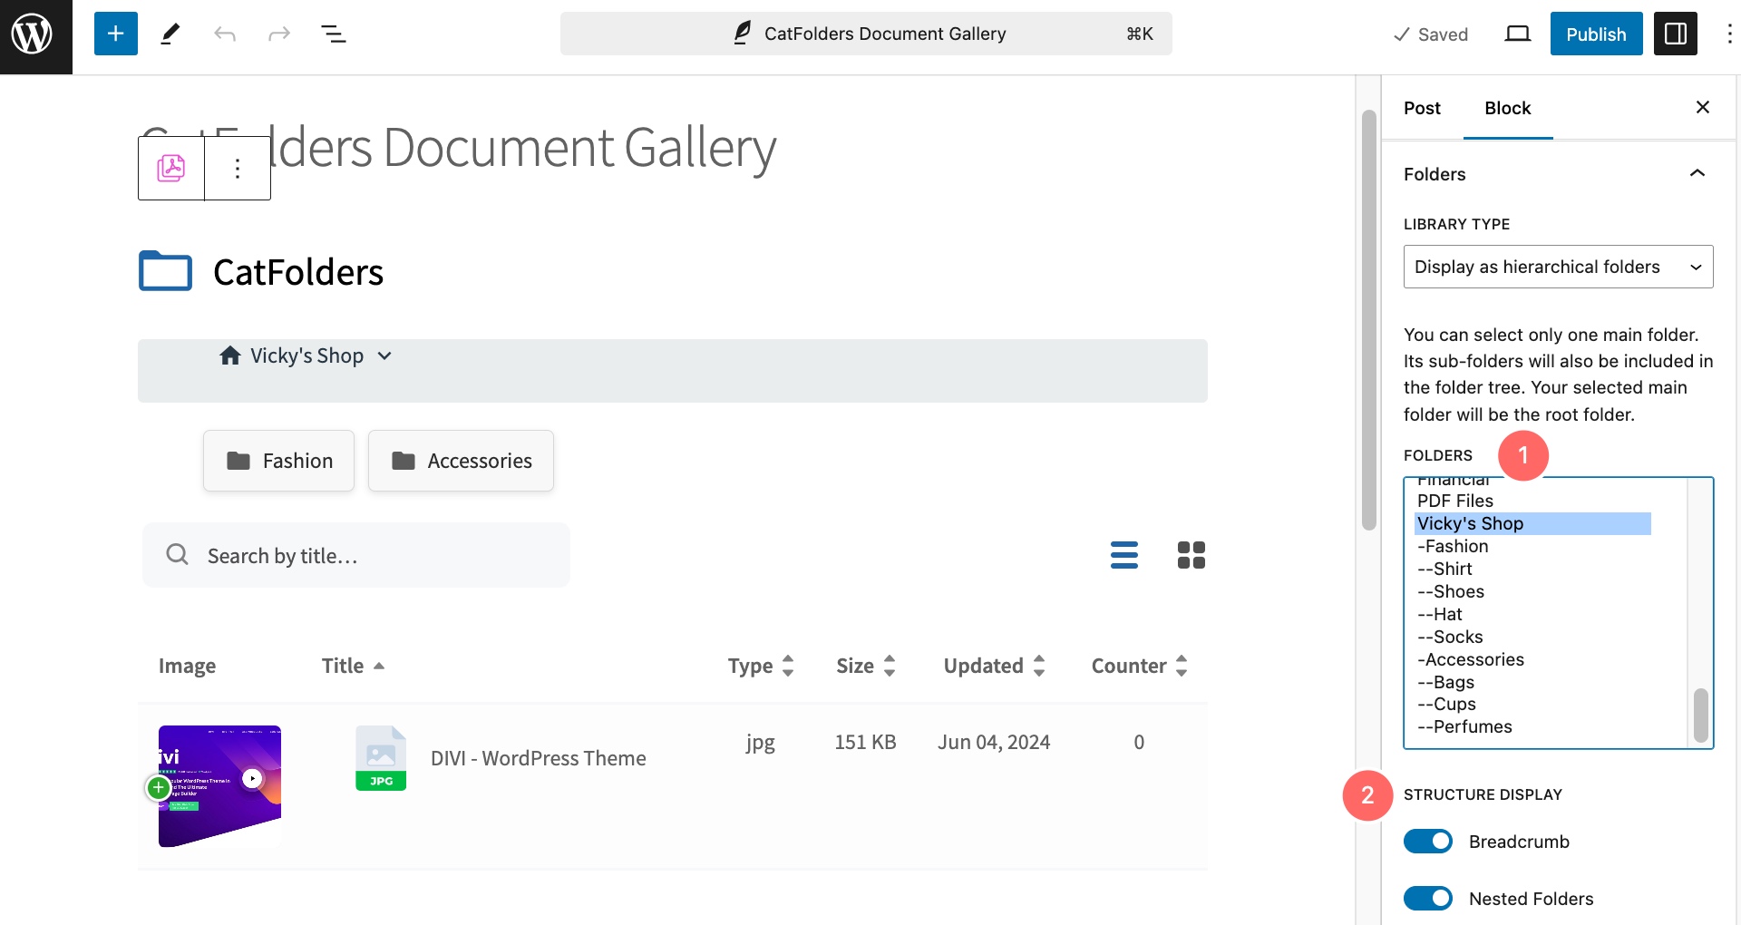Click the Publish button
This screenshot has height=925, width=1741.
click(1595, 34)
